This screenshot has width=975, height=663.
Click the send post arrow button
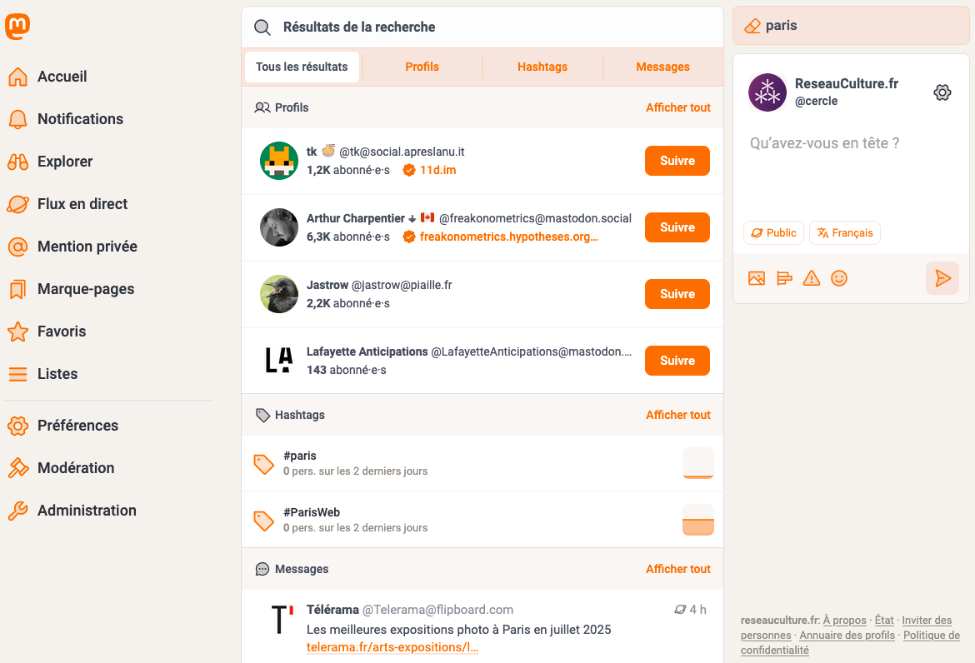point(942,277)
